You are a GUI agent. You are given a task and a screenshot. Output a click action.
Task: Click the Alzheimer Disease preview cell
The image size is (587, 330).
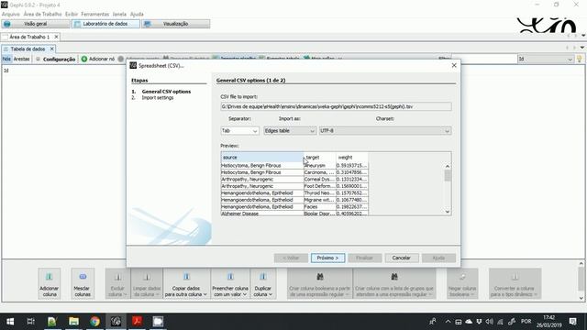(261, 214)
